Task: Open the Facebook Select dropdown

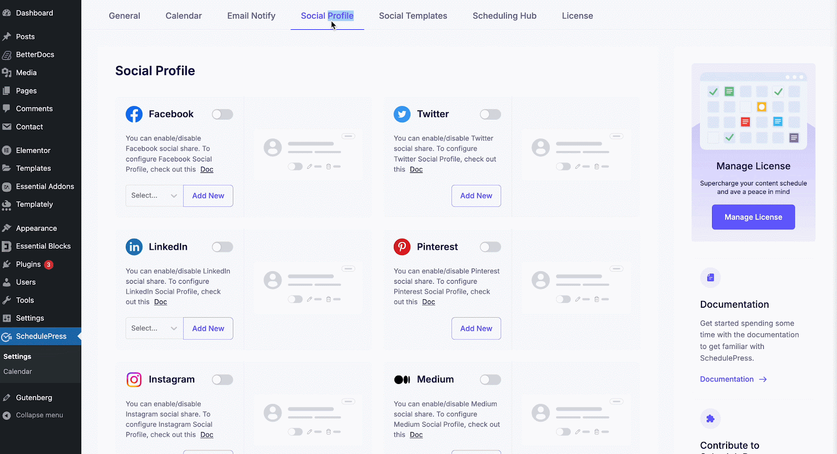Action: click(154, 196)
